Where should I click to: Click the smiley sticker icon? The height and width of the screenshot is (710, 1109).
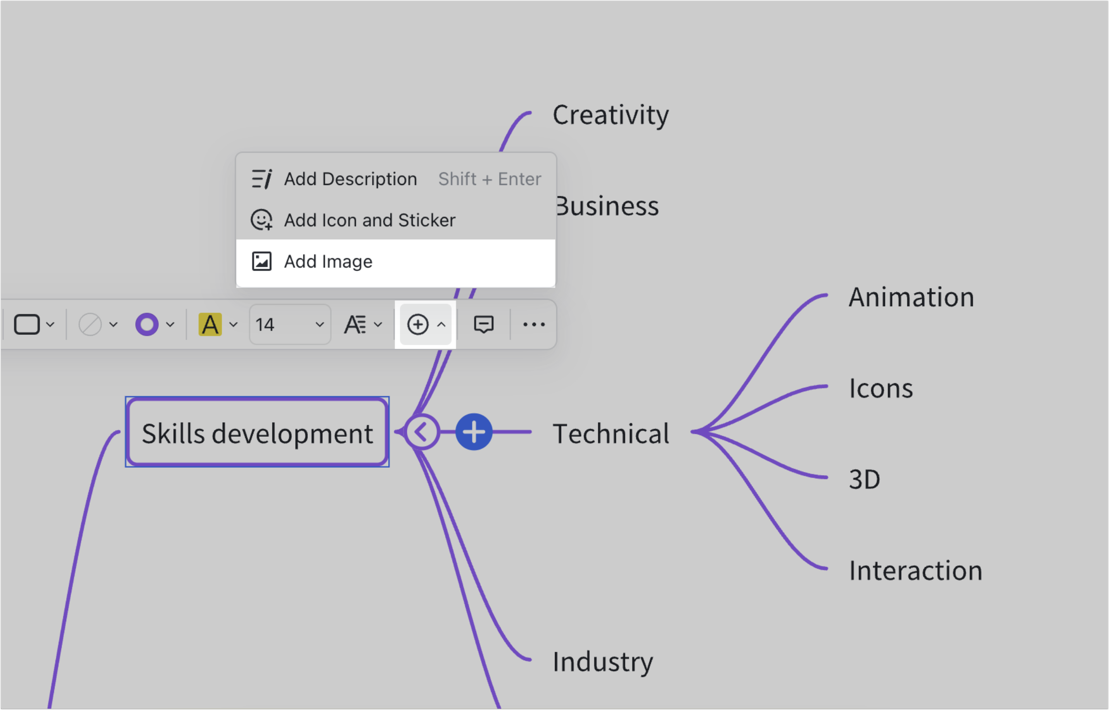[x=262, y=220]
